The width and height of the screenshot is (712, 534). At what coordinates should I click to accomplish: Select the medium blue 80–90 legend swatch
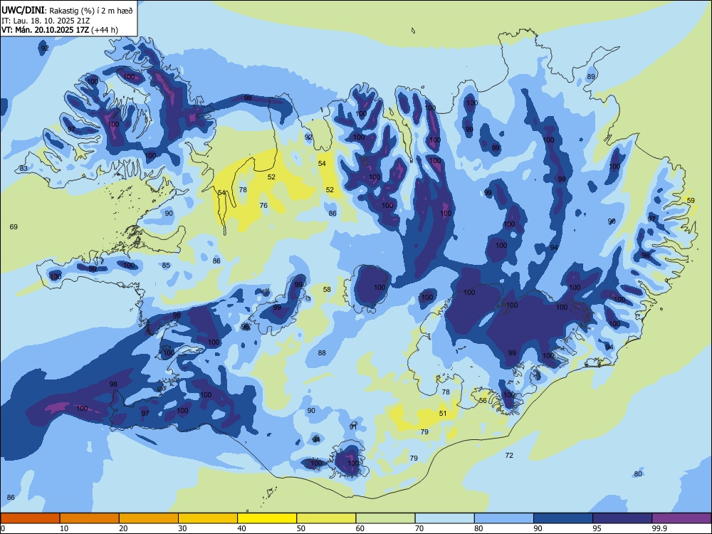[504, 518]
